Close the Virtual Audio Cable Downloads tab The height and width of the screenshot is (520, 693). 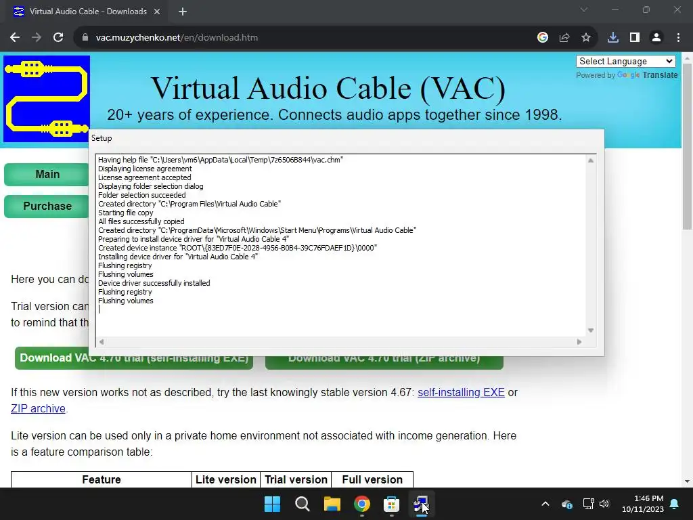157,12
